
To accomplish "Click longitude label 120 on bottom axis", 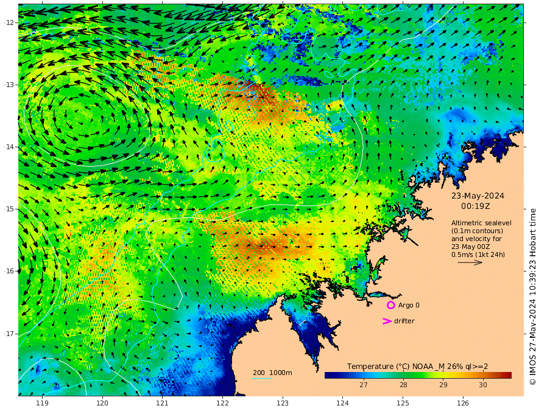I will (x=102, y=404).
